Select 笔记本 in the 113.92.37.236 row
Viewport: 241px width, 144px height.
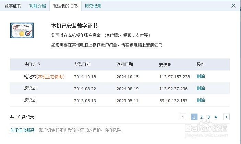[30, 88]
